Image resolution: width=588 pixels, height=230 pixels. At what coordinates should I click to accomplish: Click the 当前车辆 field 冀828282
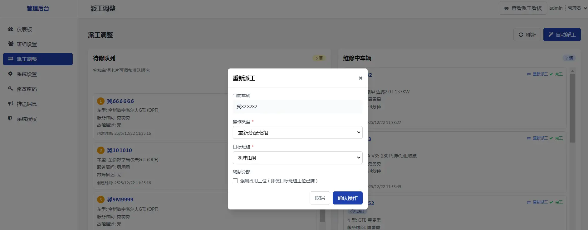coord(297,107)
